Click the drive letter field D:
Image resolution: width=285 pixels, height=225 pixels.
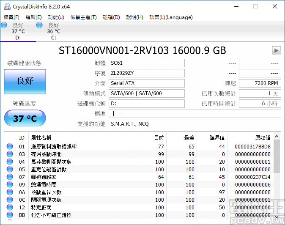click(x=147, y=104)
